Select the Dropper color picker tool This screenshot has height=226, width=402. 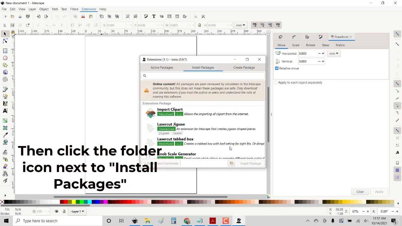click(x=5, y=135)
